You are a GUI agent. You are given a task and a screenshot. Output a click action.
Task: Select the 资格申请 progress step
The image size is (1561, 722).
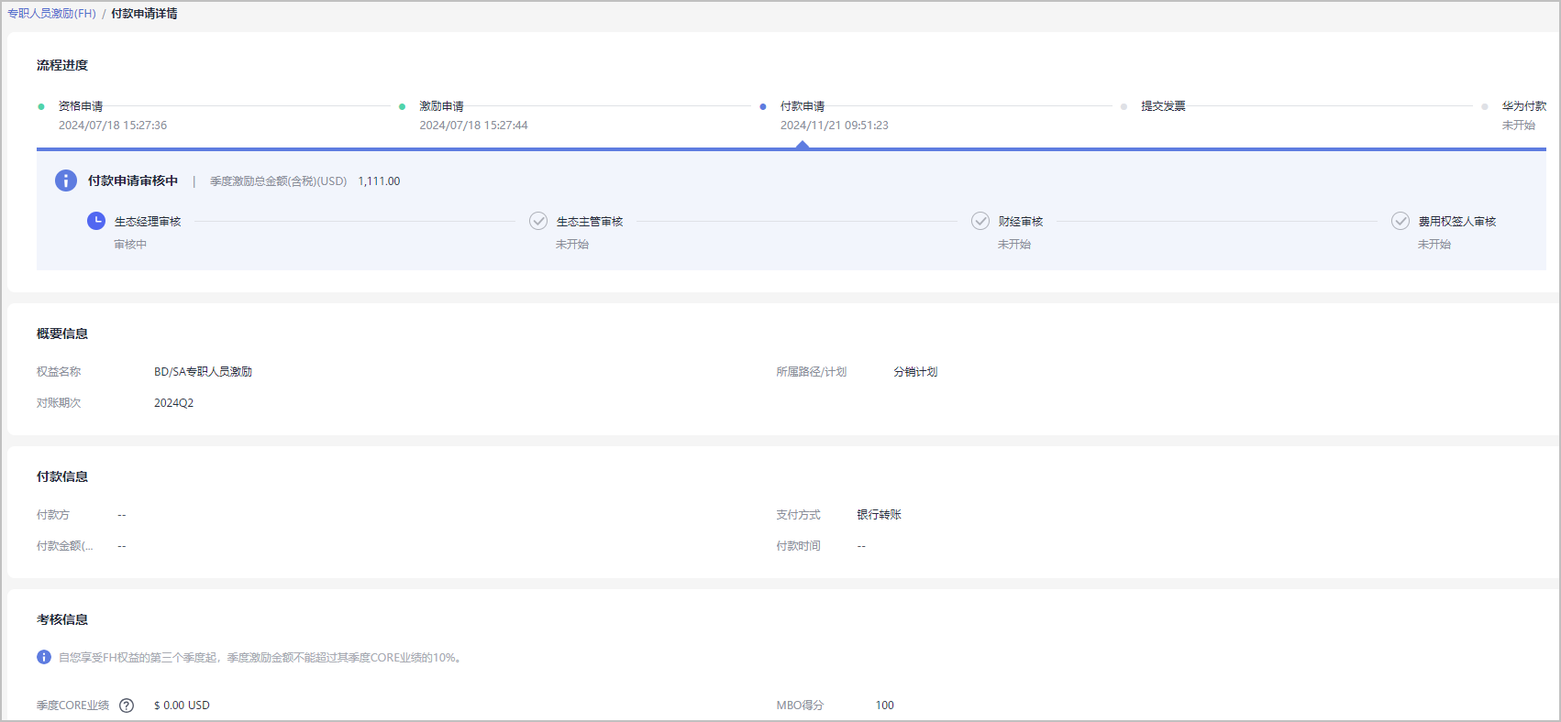click(x=81, y=106)
